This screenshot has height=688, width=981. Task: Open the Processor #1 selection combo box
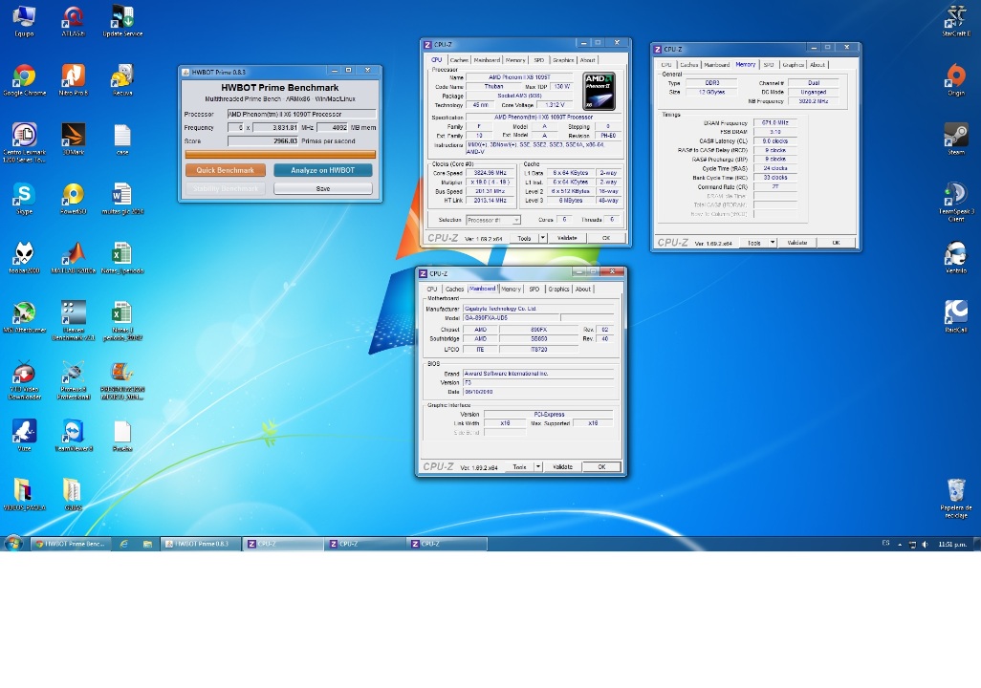[493, 220]
